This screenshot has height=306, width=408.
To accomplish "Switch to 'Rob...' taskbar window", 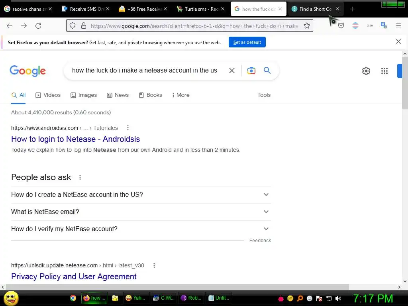I will click(191, 298).
